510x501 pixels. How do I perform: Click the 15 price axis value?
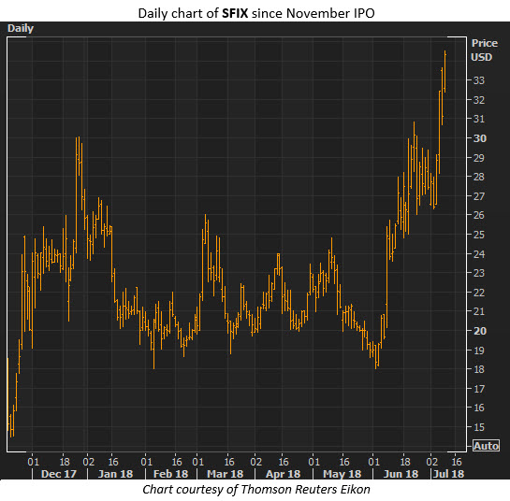pos(479,427)
